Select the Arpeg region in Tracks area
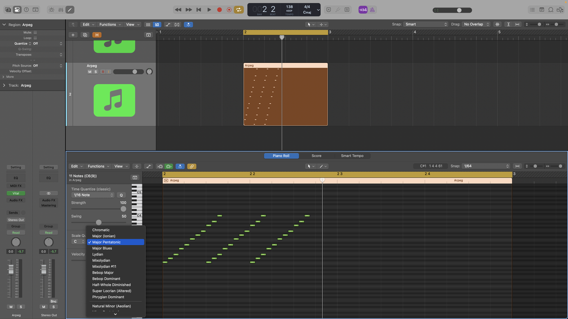The width and height of the screenshot is (568, 319). 285,95
